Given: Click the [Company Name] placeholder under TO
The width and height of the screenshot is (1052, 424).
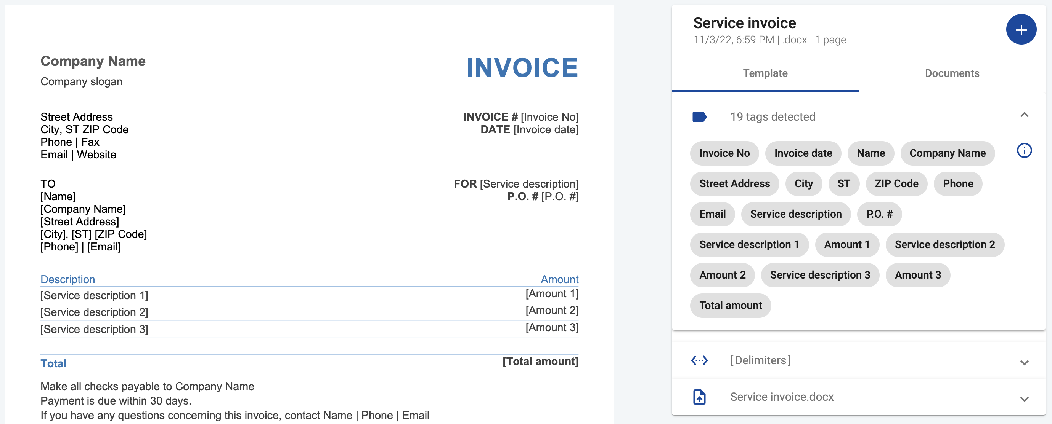Looking at the screenshot, I should click(x=83, y=209).
